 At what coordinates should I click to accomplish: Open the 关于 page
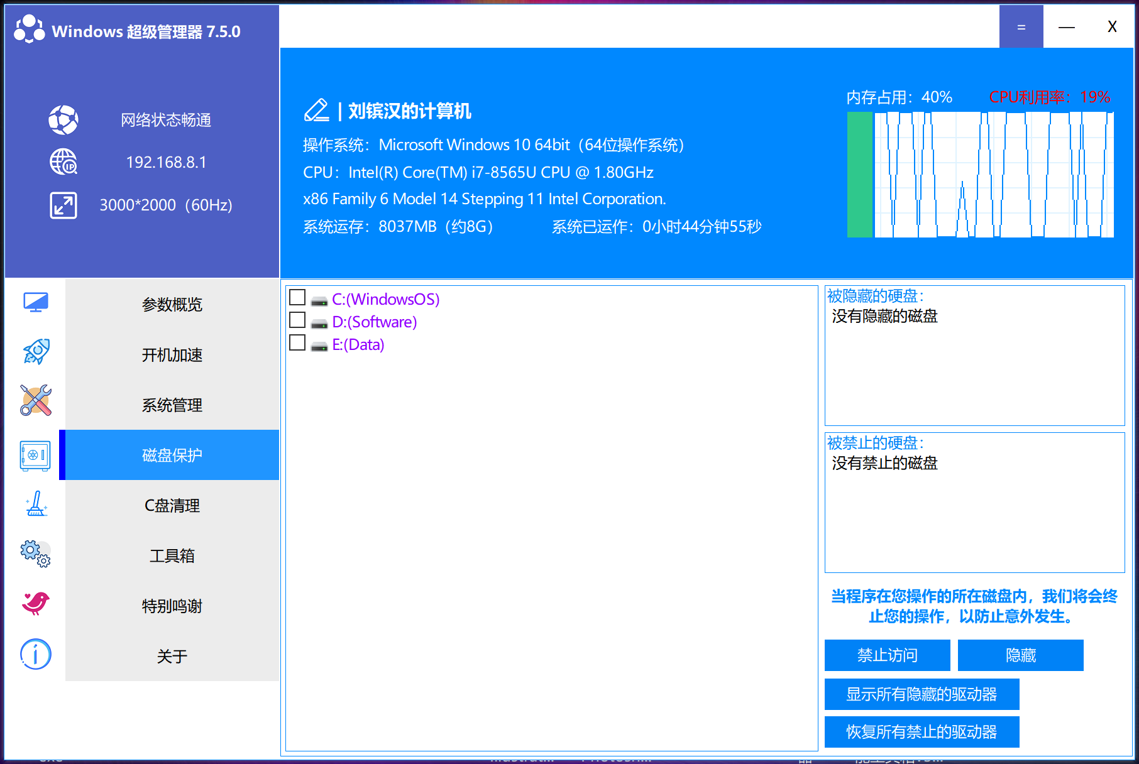point(172,656)
